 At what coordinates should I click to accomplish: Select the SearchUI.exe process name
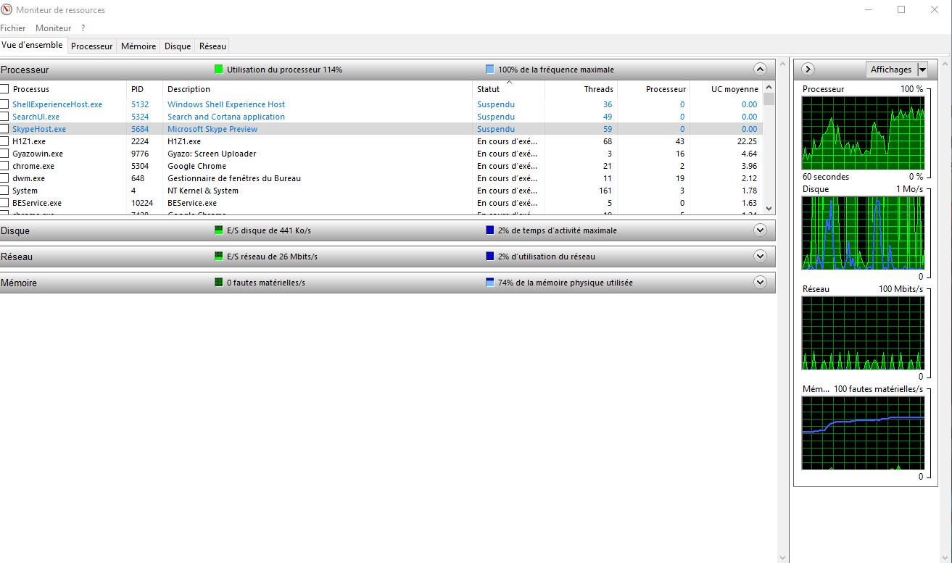point(36,117)
